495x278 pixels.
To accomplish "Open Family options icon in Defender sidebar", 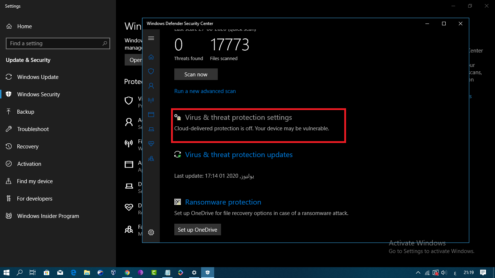I will point(151,159).
